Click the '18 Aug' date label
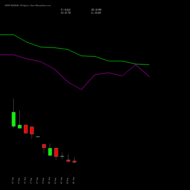The height and width of the screenshot is (190, 190). coord(37,180)
